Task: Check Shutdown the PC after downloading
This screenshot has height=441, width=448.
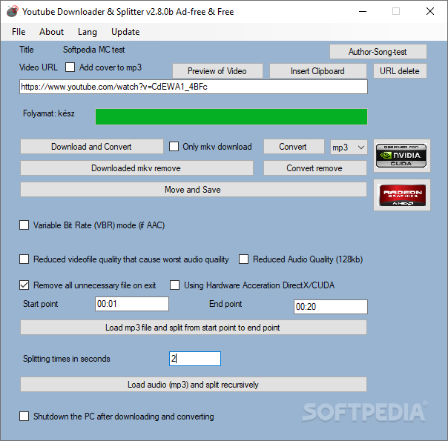Action: [24, 416]
